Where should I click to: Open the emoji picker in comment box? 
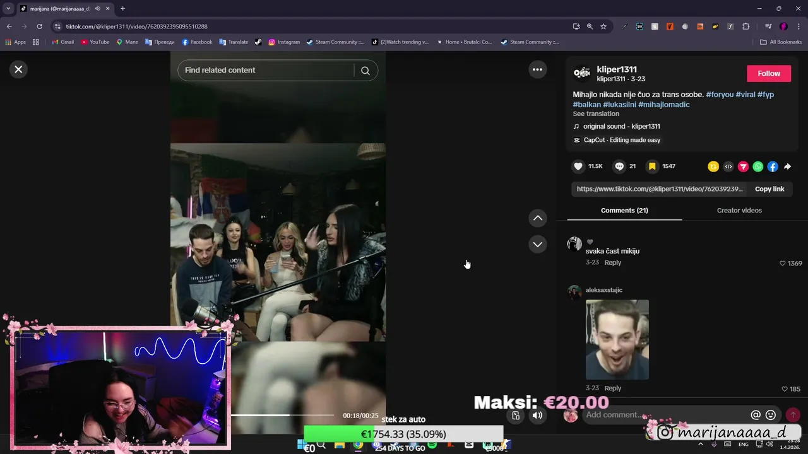point(771,415)
